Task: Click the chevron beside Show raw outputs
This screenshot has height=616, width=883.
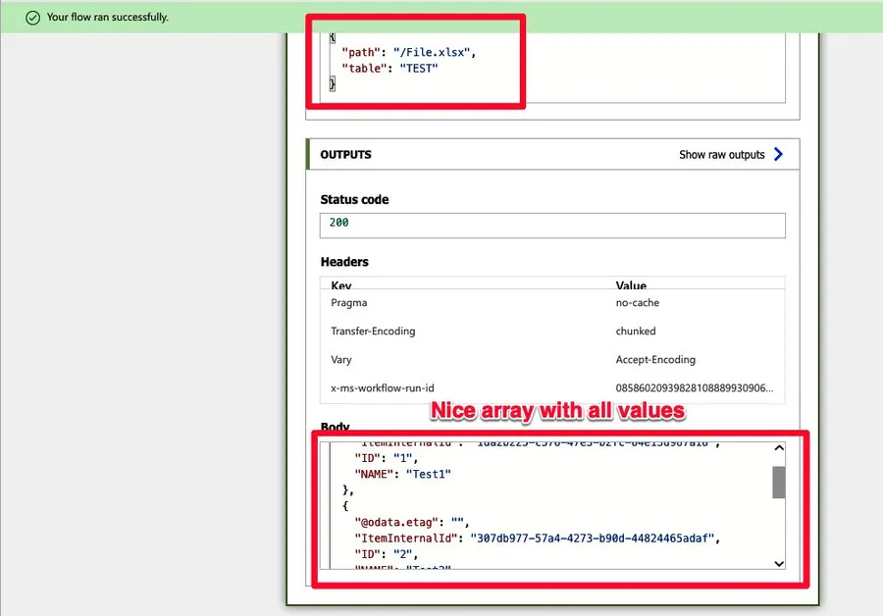Action: point(778,154)
